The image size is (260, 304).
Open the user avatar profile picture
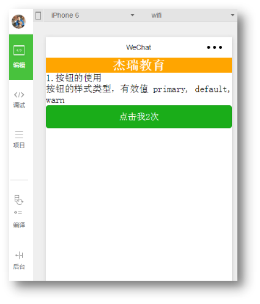tap(18, 21)
